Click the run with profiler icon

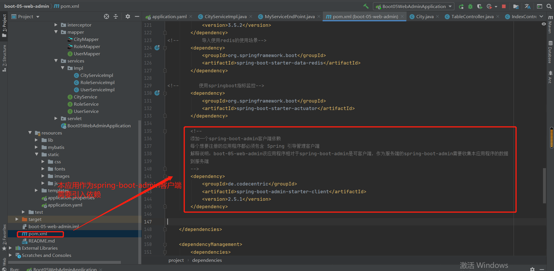click(x=489, y=6)
